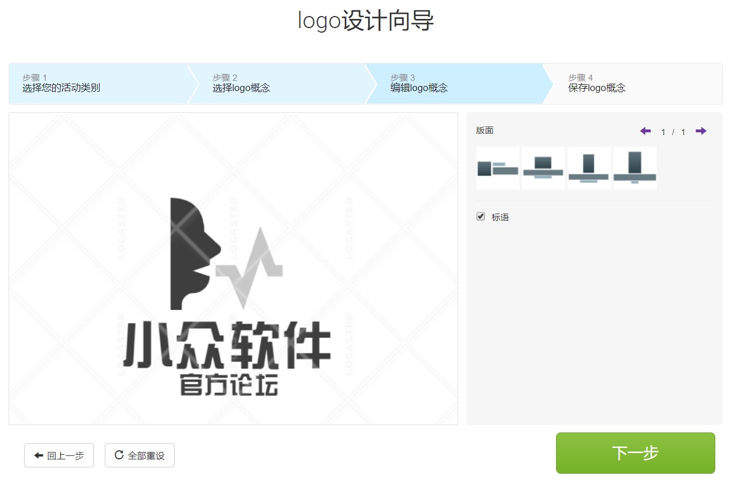The height and width of the screenshot is (480, 729).
Task: Click the 回上一步 back button
Action: point(59,455)
